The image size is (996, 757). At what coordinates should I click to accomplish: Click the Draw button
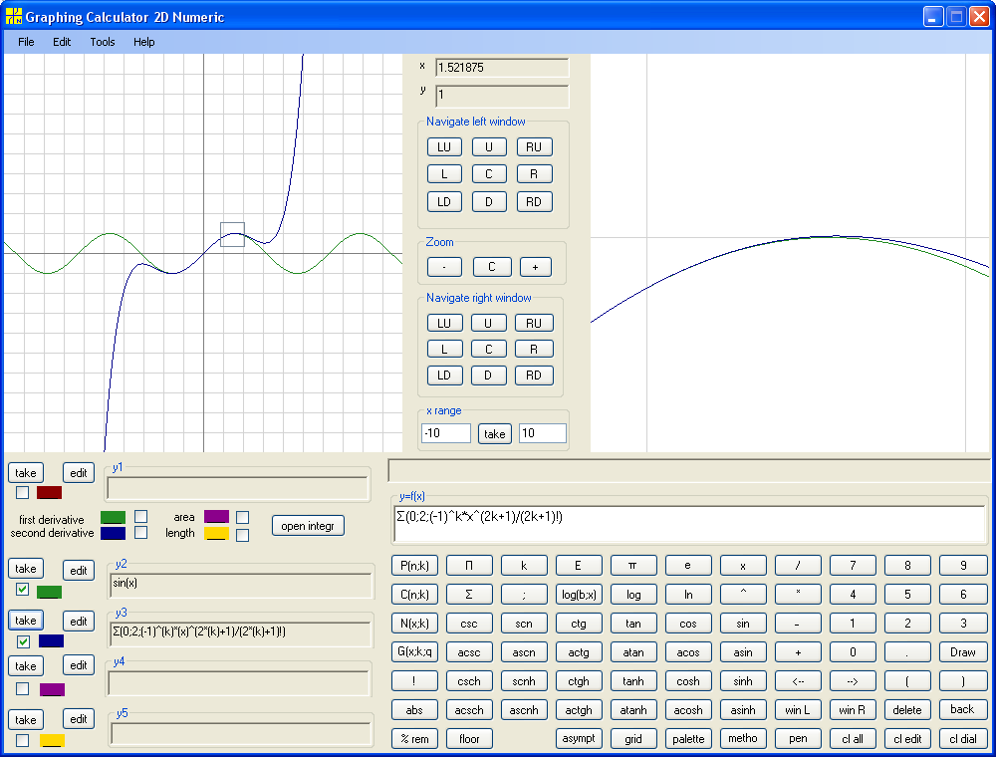[962, 652]
